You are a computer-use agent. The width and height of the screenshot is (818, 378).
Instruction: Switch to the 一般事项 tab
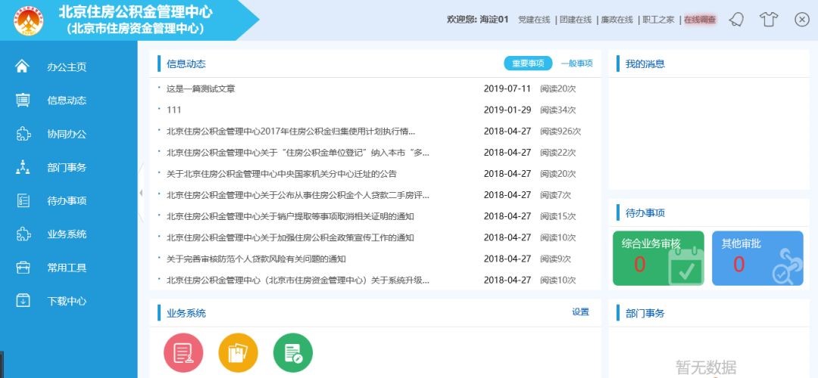[x=577, y=64]
